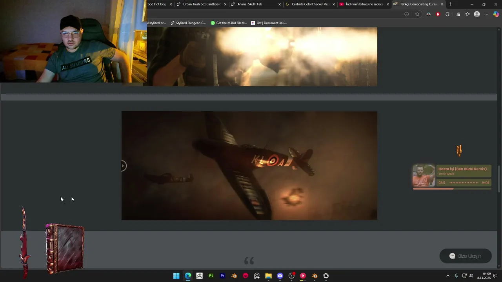Open File Explorer from the taskbar
The width and height of the screenshot is (502, 282).
[x=268, y=276]
